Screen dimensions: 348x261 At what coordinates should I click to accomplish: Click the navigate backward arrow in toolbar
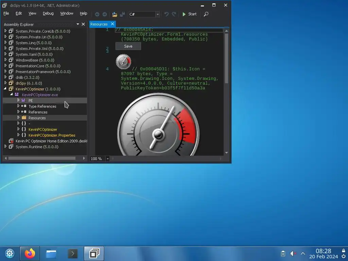pyautogui.click(x=97, y=14)
